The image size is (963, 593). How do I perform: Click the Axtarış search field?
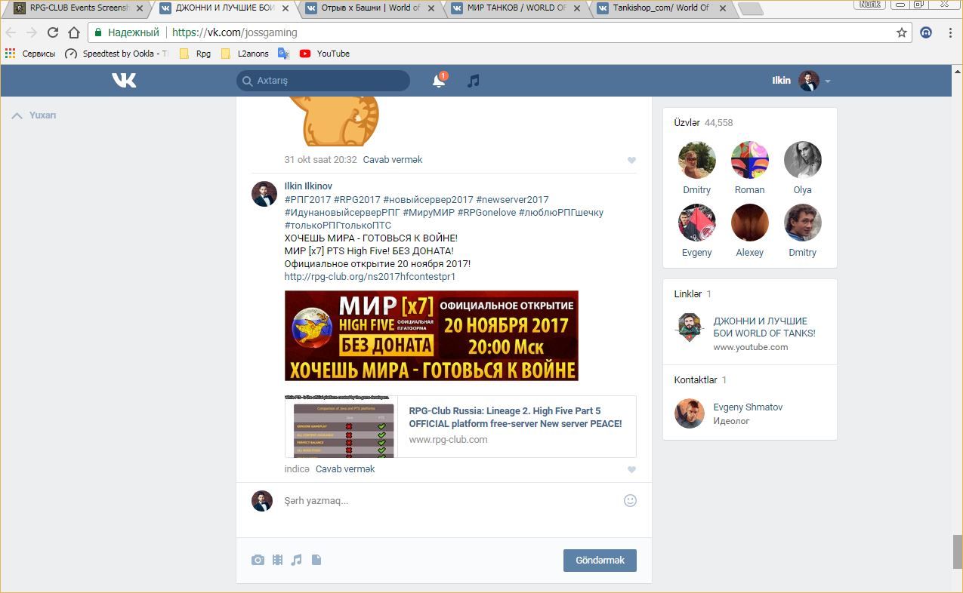pos(323,81)
